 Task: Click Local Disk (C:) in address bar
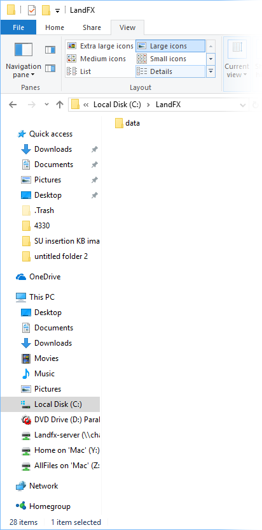117,105
